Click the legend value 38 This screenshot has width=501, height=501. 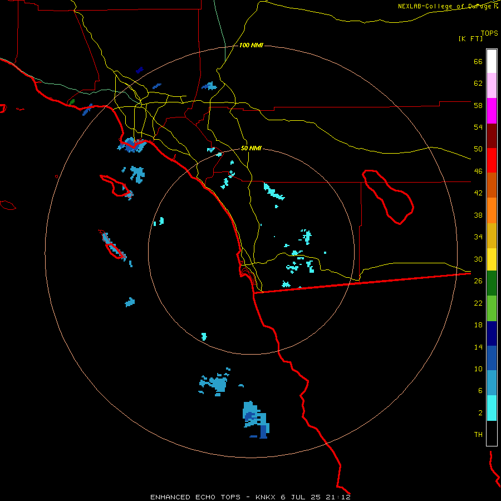point(478,215)
